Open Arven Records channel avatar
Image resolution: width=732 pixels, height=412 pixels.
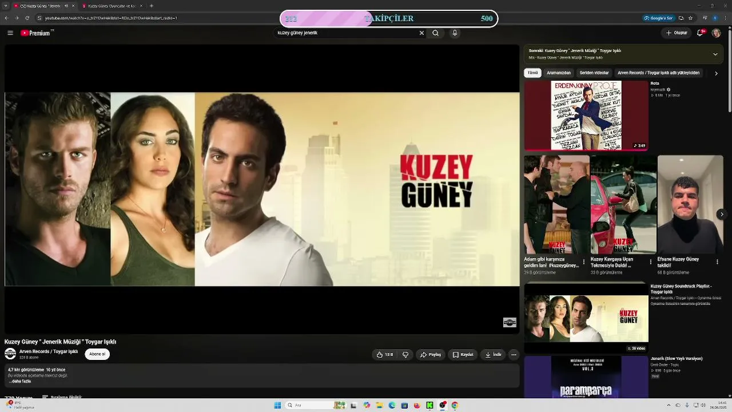tap(10, 354)
